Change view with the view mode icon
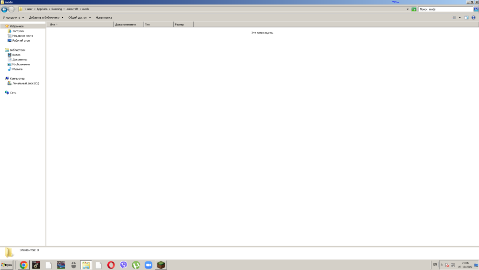479x270 pixels. (454, 17)
